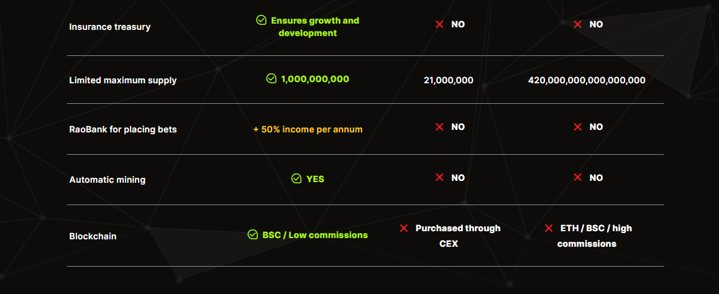Image resolution: width=719 pixels, height=294 pixels.
Task: Click red X beside "ETH / BSC / high commissions"
Action: click(x=549, y=228)
